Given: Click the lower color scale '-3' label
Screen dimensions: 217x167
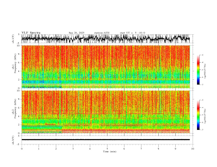Looking at the screenshot, I should tap(202, 100).
